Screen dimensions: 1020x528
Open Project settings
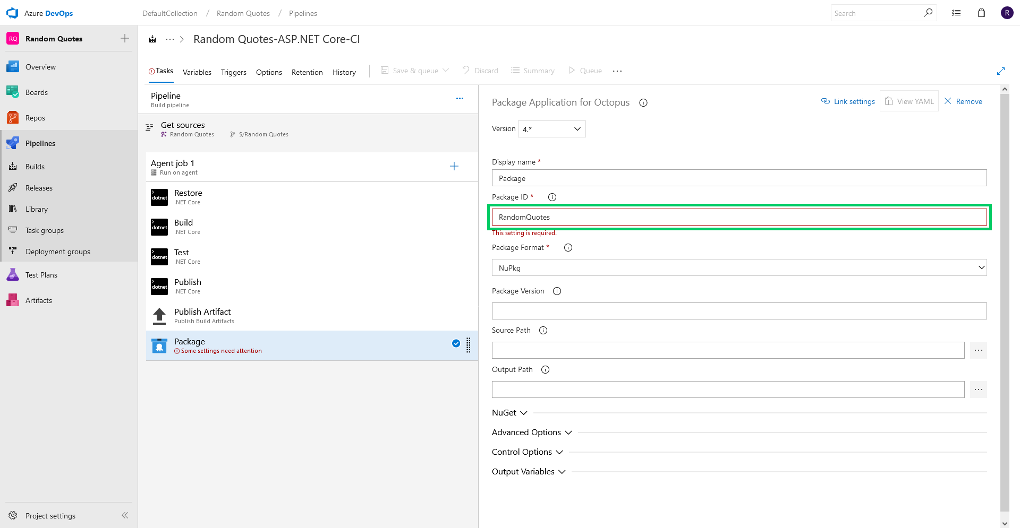(50, 516)
